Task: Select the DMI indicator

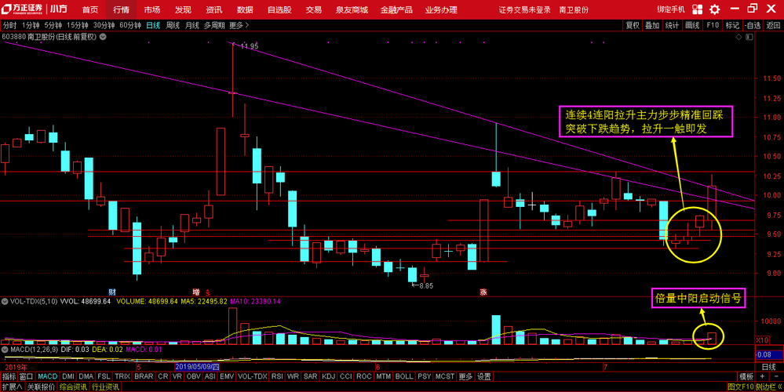Action: tap(68, 376)
